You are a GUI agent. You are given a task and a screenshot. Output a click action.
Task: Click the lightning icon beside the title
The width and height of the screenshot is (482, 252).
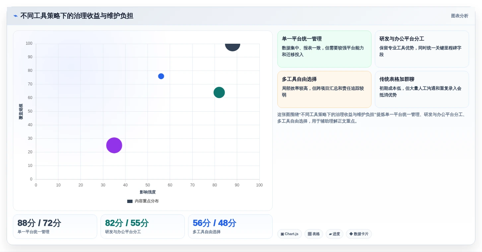(x=16, y=16)
